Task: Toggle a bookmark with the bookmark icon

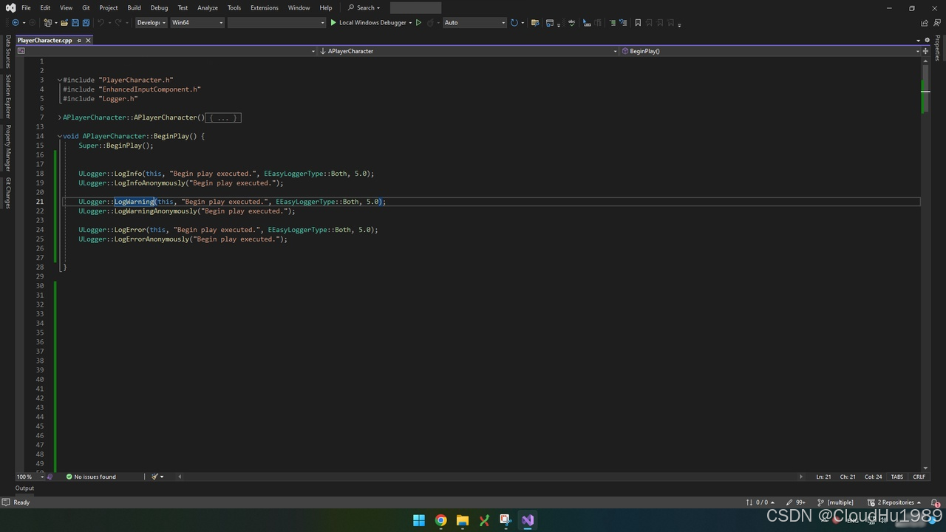Action: [638, 23]
